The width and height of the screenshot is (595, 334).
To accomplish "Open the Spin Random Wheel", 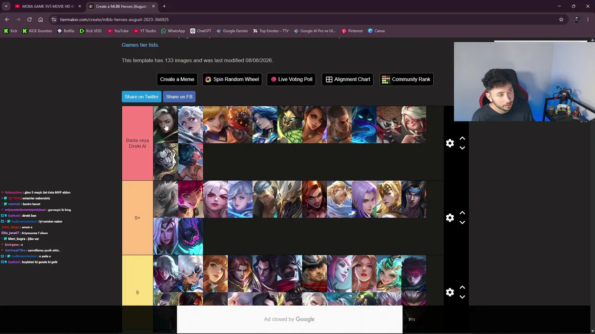I will point(232,79).
